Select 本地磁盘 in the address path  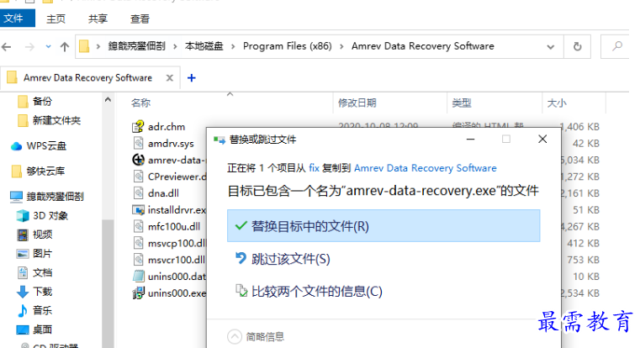click(204, 46)
